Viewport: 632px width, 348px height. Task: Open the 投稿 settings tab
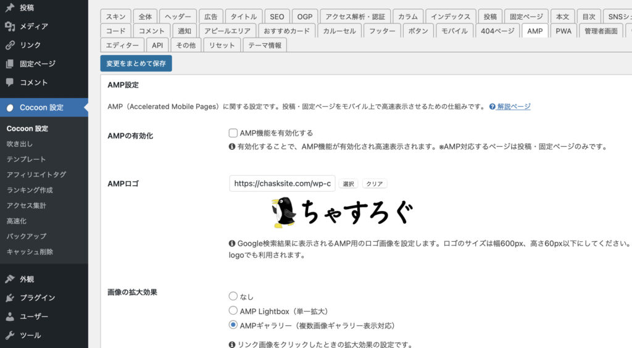coord(490,17)
